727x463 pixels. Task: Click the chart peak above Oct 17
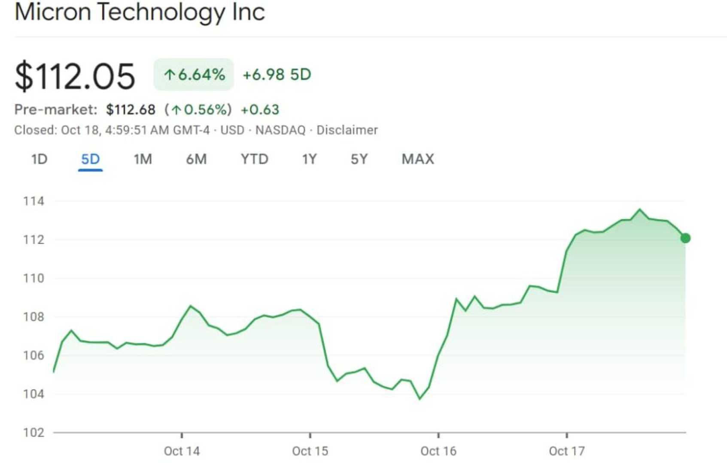tap(639, 209)
